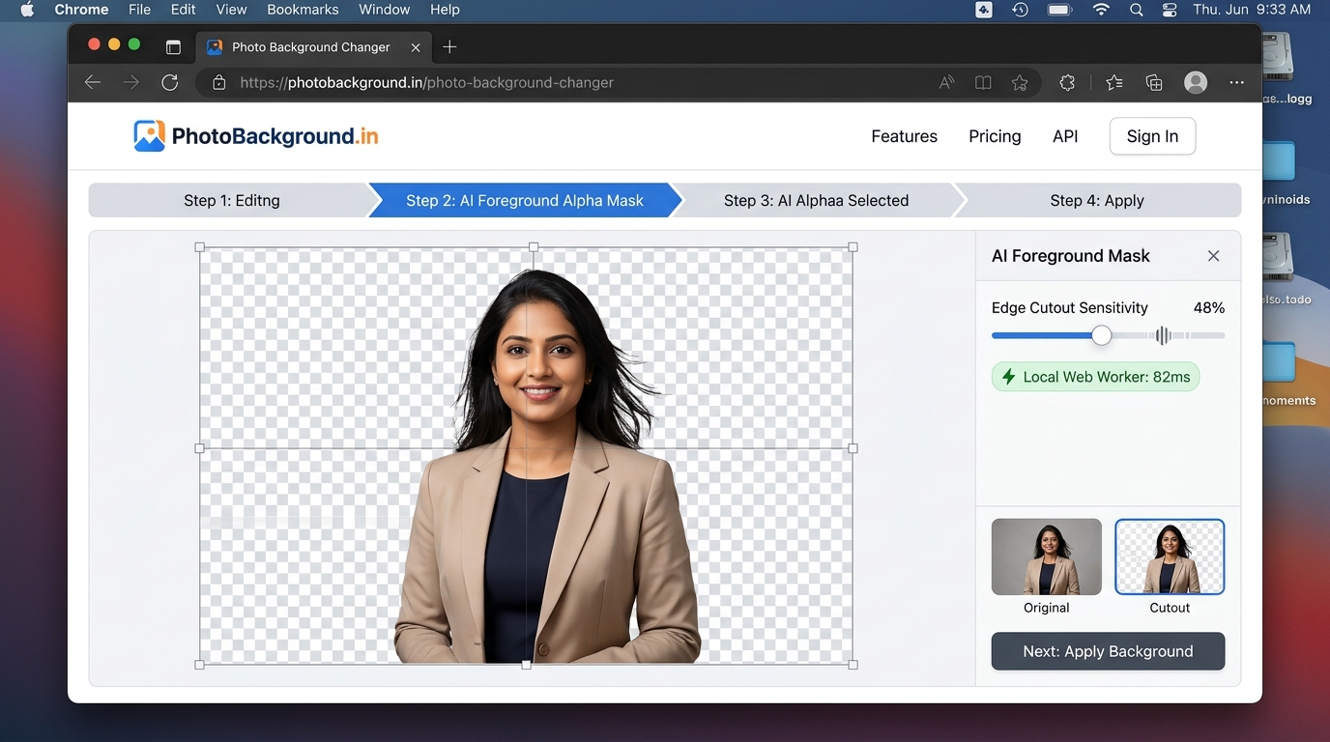Click the browser profile avatar icon
This screenshot has width=1330, height=742.
[1196, 83]
